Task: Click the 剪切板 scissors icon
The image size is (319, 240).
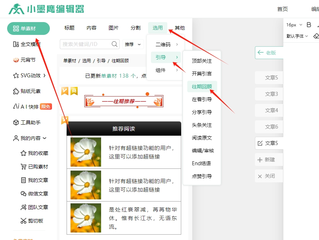Action: pos(23,221)
